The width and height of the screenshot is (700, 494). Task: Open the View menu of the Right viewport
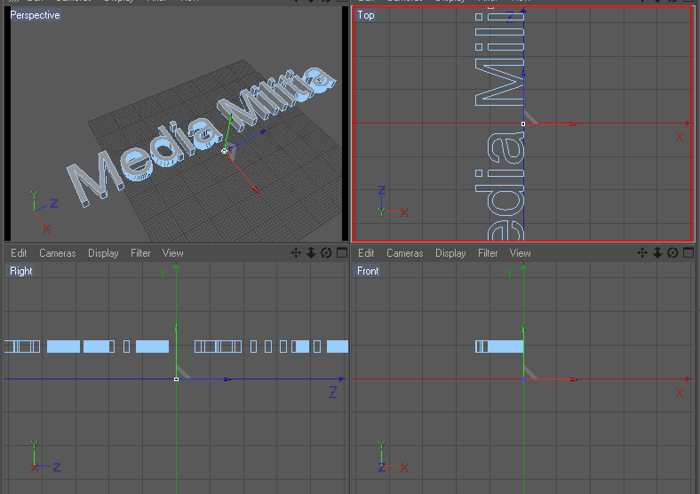click(172, 253)
